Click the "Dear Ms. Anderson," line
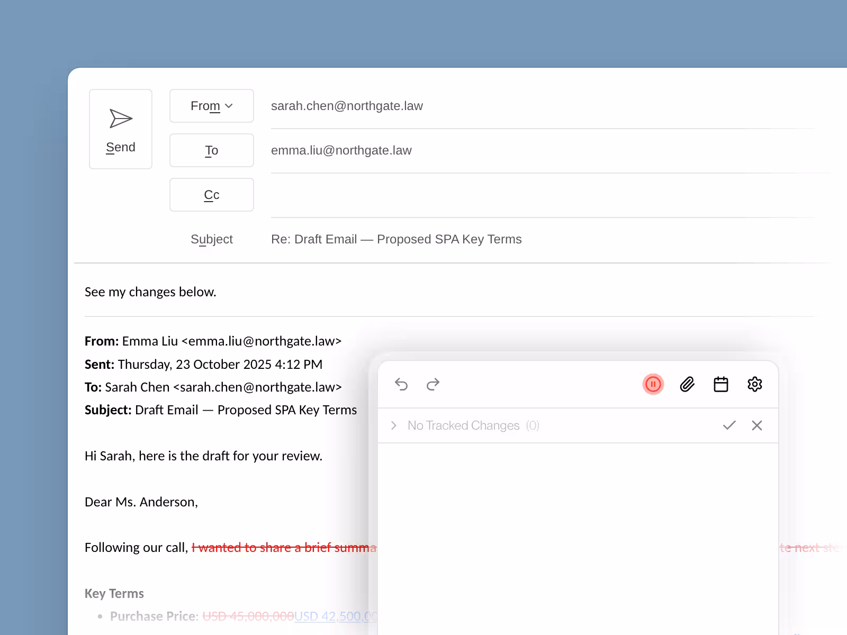The height and width of the screenshot is (635, 847). tap(141, 502)
